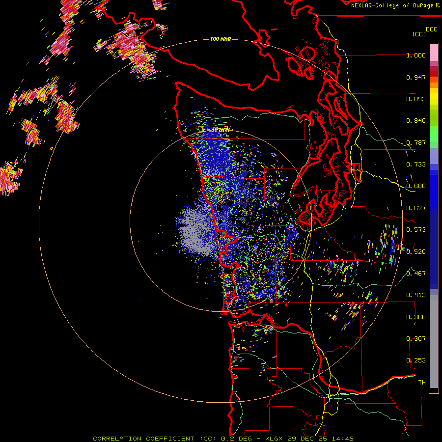Click the TH label at the scale bottom
442x442 pixels.
[x=422, y=383]
